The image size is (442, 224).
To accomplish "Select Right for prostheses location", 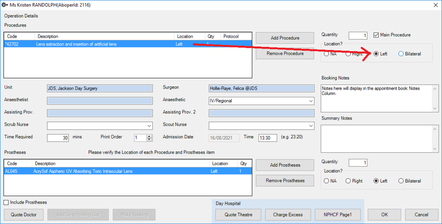I will 348,181.
